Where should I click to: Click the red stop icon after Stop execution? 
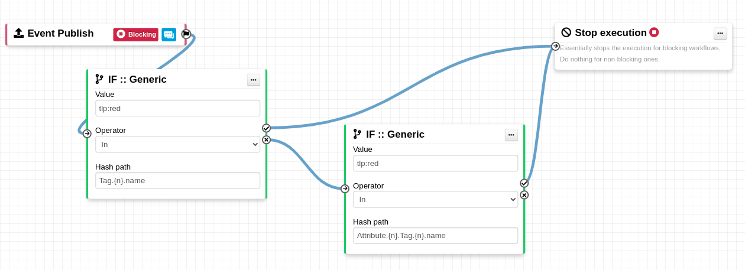click(x=654, y=32)
